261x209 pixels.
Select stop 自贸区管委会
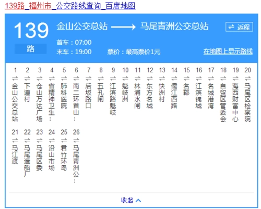click(x=223, y=102)
